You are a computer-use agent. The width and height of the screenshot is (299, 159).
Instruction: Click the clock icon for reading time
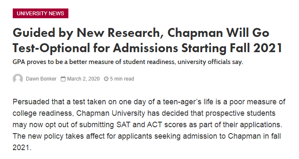106,79
